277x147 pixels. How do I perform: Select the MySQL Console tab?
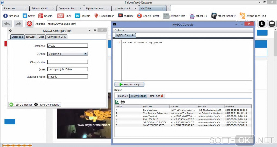125,36
